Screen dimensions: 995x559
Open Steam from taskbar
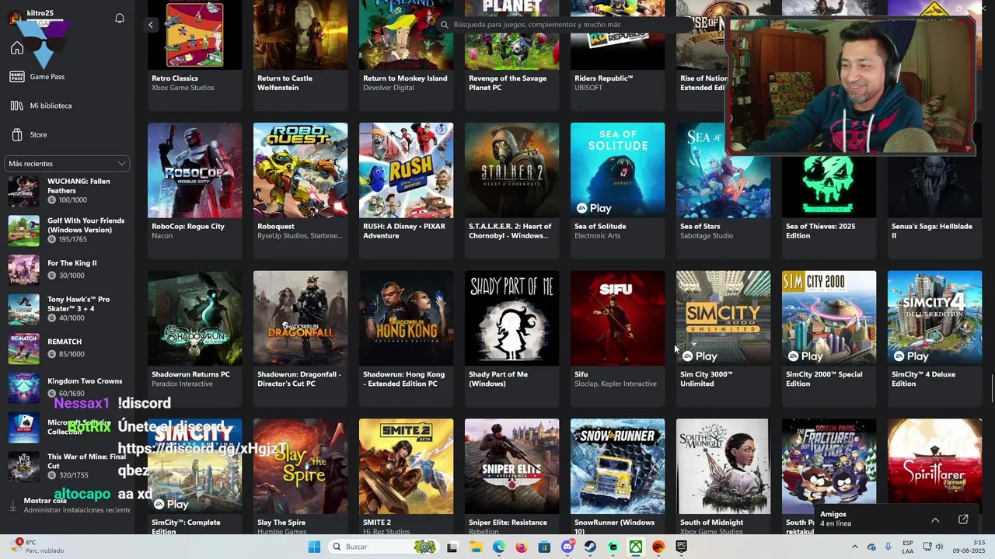coord(590,547)
